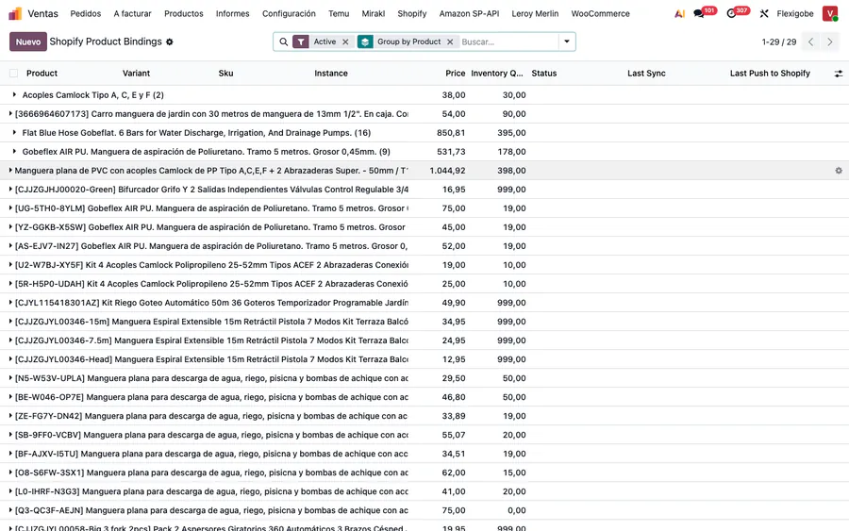
Task: Expand the [L0-IHRF-N3G3] Manguera plana group
Action: pyautogui.click(x=10, y=491)
